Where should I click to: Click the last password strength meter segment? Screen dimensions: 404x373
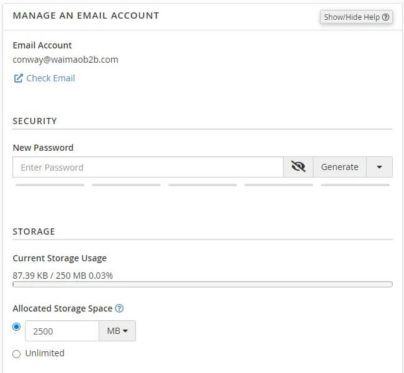click(355, 185)
